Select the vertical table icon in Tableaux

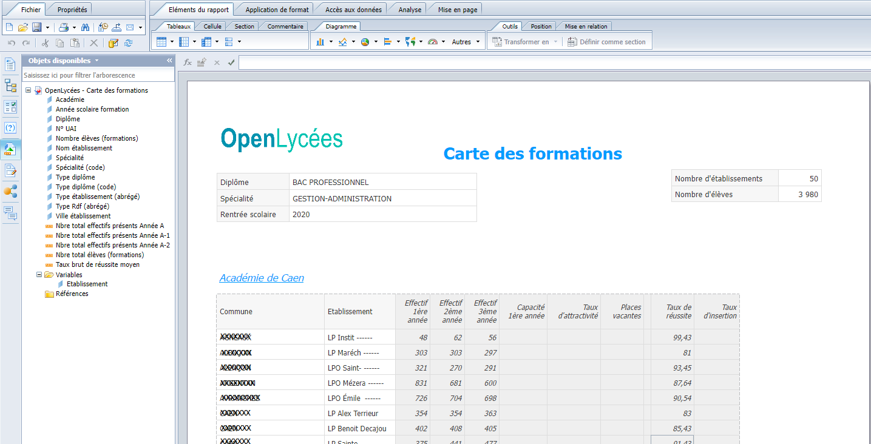[x=161, y=42]
